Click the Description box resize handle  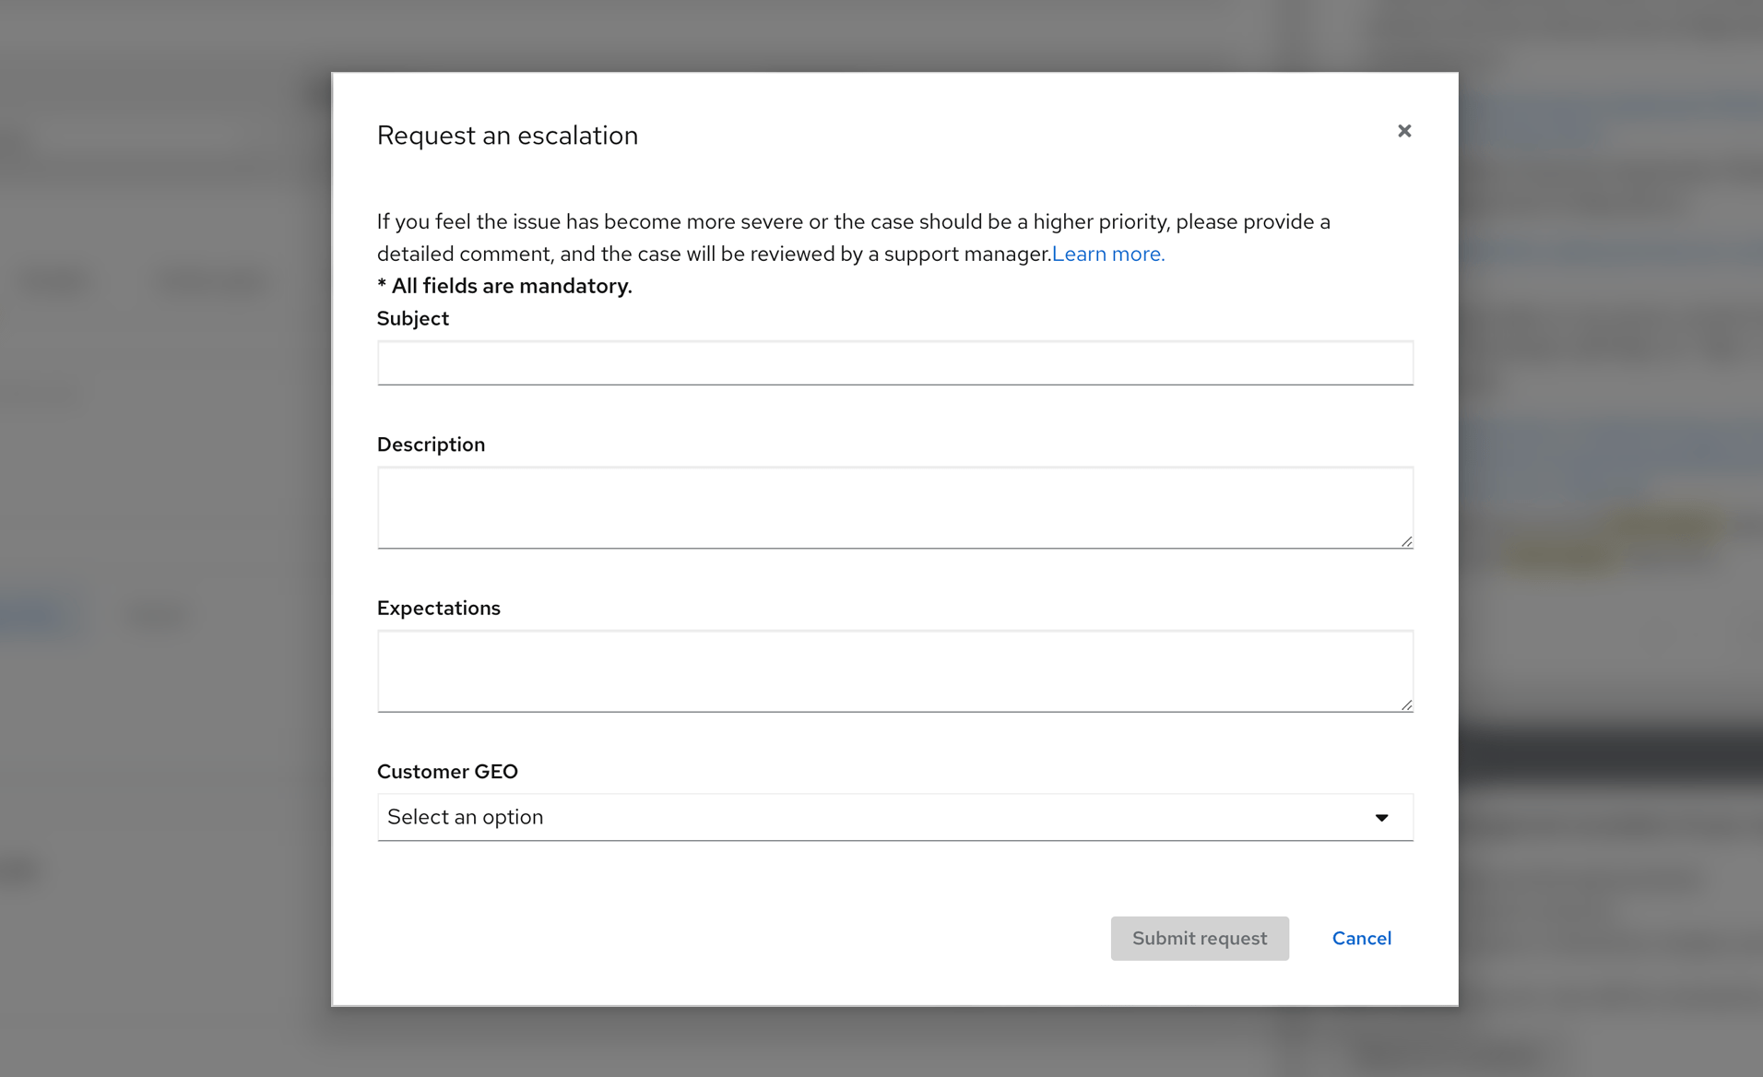1406,541
